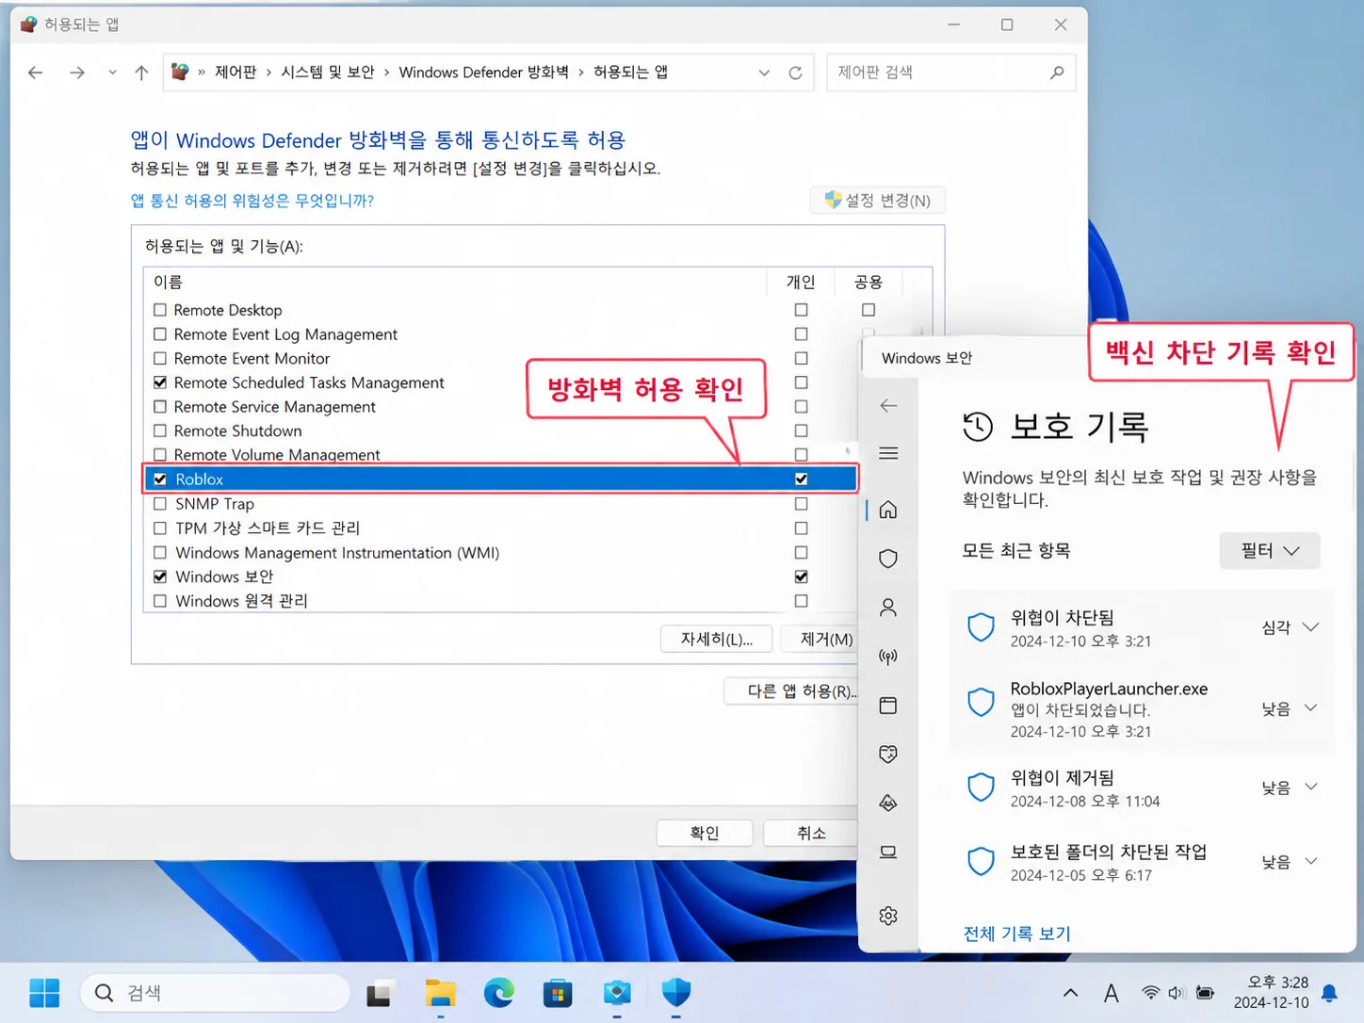Refresh the allowed apps page
Screen dimensions: 1364x1023
(796, 73)
